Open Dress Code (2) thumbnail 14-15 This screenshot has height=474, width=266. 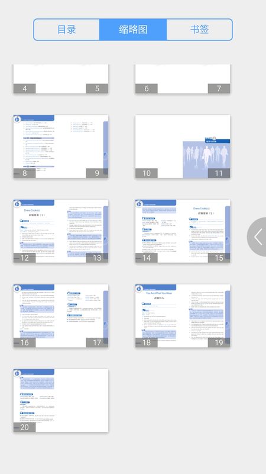(x=183, y=231)
